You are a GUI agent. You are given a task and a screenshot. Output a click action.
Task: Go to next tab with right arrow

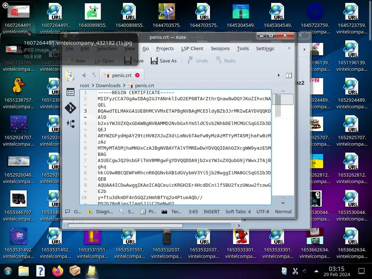94,75
